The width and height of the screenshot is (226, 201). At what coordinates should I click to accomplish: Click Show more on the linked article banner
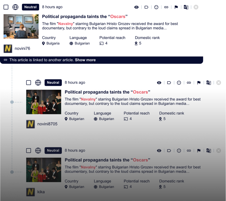click(85, 60)
